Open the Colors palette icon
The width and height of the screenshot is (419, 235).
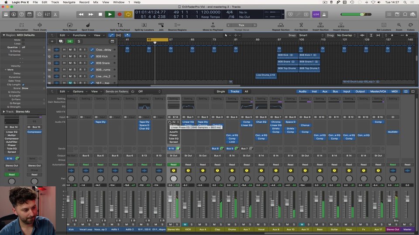pyautogui.click(x=411, y=25)
